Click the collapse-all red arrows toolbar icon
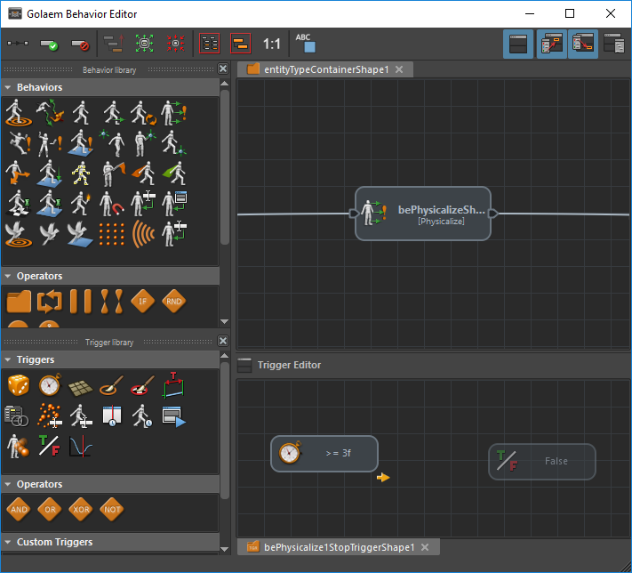 coord(176,44)
